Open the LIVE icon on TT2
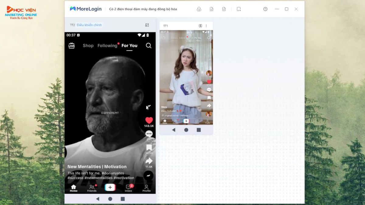 coord(71,46)
